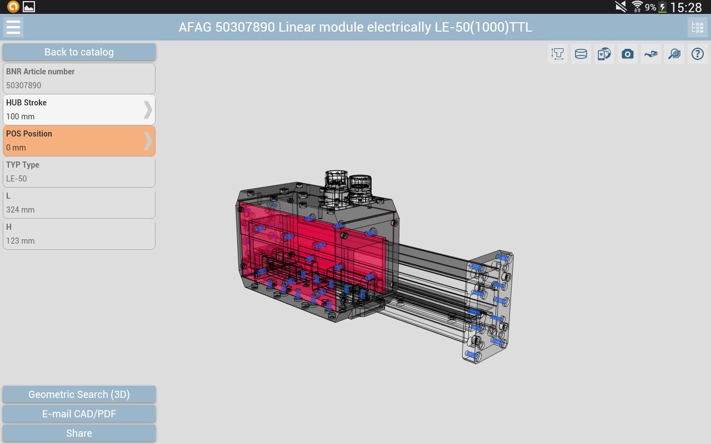Click the magnifier 3D part search icon
711x444 pixels.
(674, 54)
